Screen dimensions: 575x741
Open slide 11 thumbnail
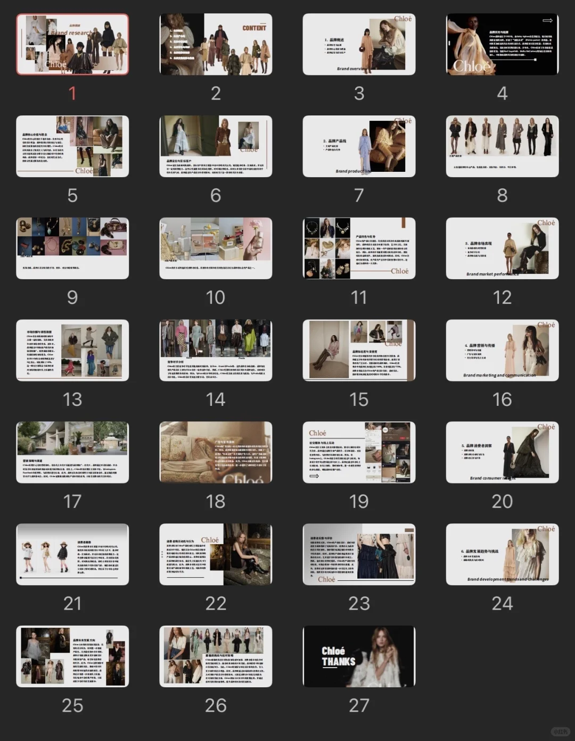359,248
